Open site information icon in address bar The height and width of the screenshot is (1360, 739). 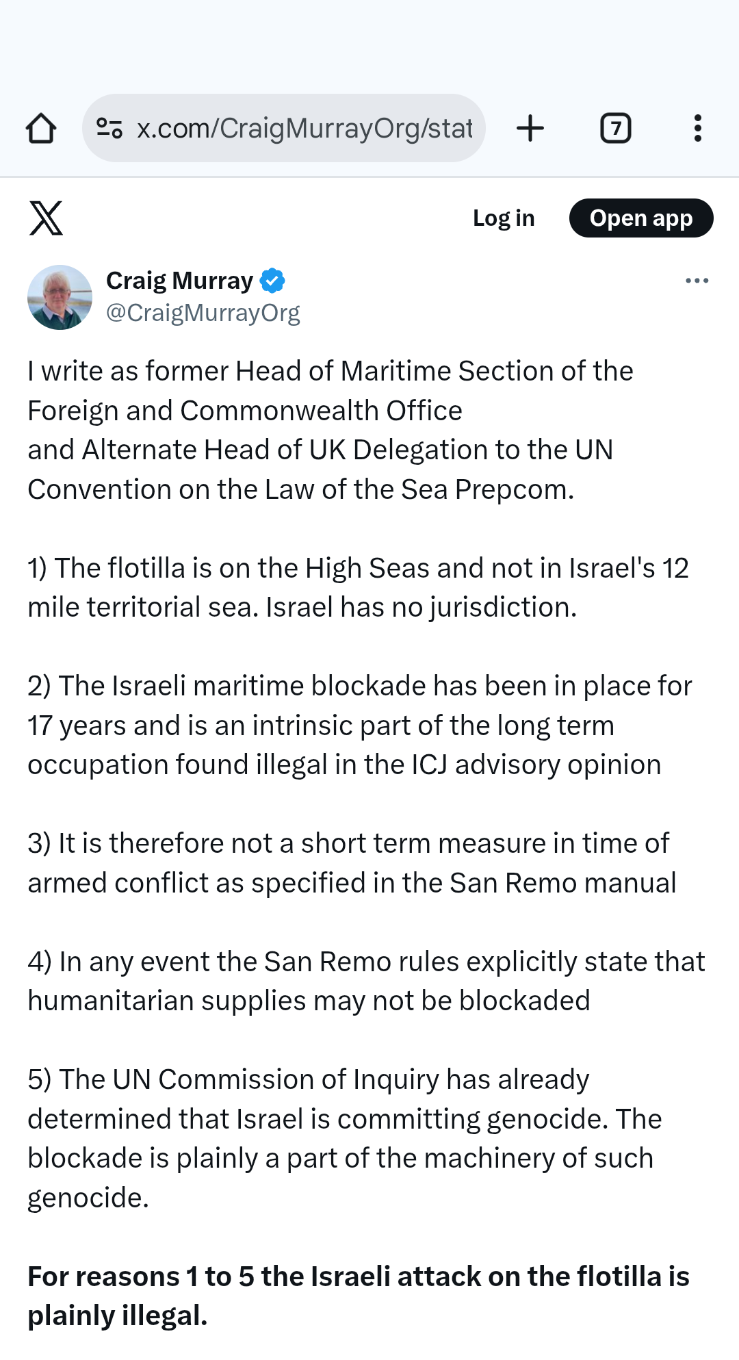click(x=109, y=128)
